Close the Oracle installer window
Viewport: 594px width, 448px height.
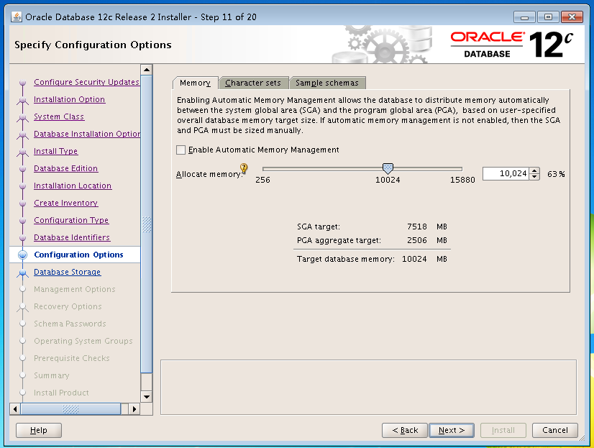572,17
